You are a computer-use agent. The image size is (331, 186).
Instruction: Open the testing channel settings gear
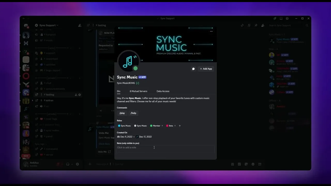click(80, 95)
